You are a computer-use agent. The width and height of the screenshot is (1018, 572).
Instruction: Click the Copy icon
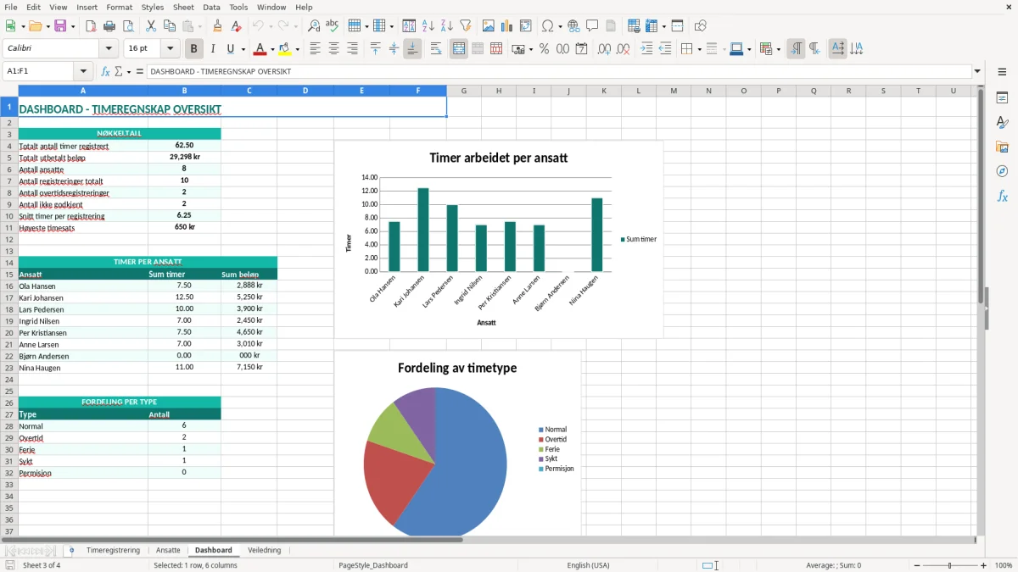pyautogui.click(x=168, y=26)
